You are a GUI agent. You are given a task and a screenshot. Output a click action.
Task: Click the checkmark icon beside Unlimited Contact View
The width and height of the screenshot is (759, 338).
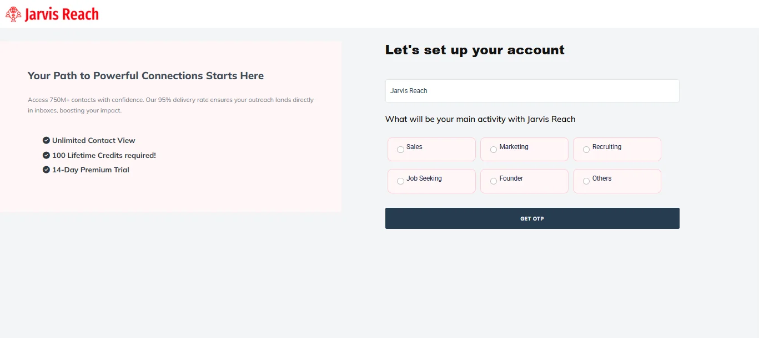tap(46, 140)
